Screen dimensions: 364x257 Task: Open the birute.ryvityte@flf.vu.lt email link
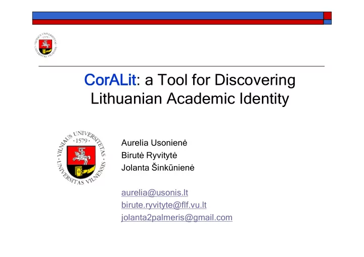(164, 205)
